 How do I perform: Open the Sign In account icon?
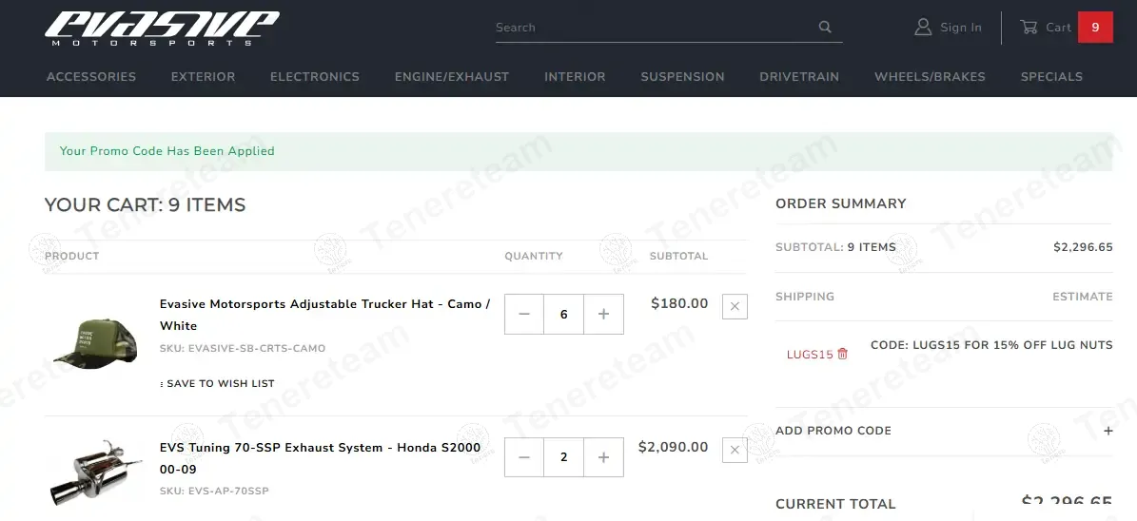(923, 28)
